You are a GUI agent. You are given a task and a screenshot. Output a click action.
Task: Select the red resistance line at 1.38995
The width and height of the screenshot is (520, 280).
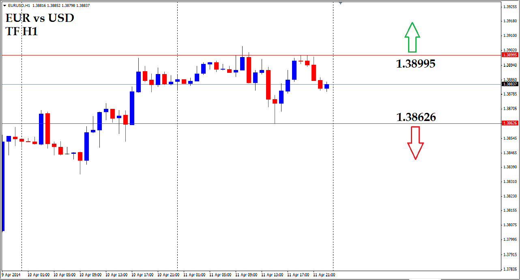click(251, 55)
